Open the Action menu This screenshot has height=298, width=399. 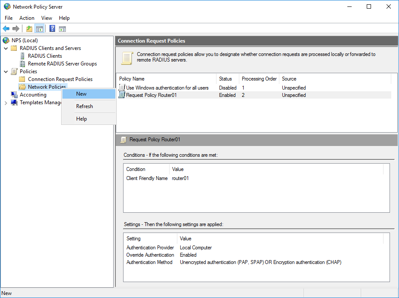(x=27, y=18)
